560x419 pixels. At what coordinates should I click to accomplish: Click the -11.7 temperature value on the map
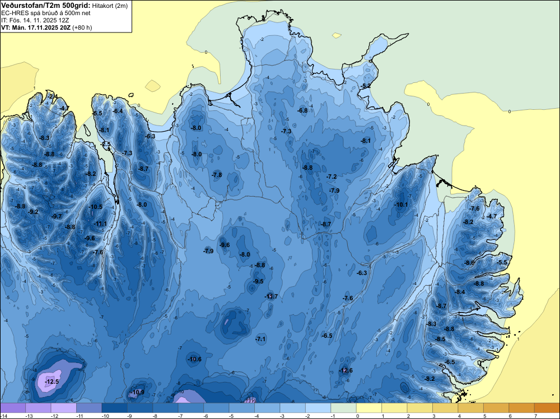(x=271, y=296)
